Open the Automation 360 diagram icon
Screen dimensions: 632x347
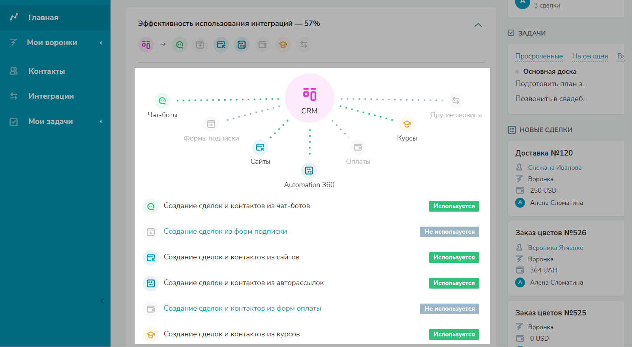[x=309, y=171]
